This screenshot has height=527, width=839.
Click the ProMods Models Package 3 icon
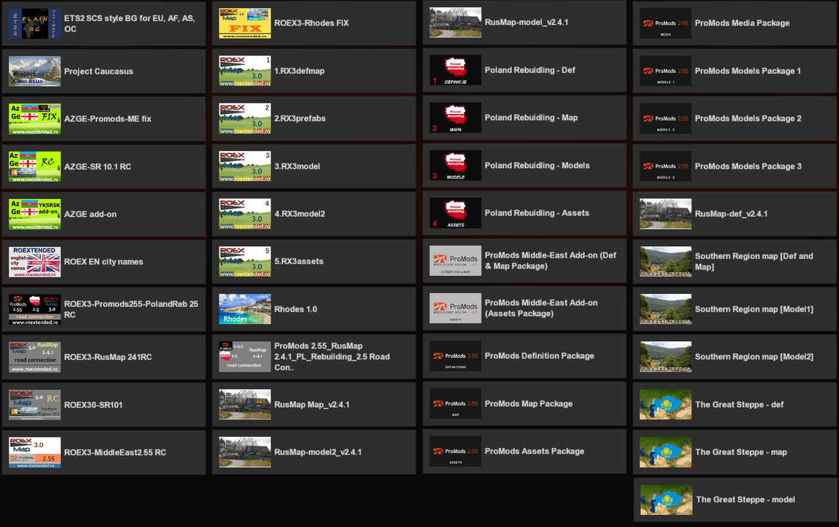666,166
